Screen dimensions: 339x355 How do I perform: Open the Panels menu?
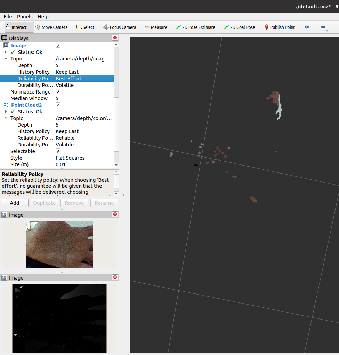25,17
